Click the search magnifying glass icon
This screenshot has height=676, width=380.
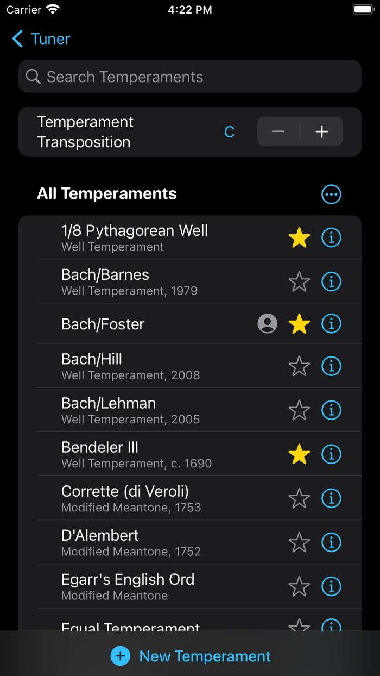pyautogui.click(x=33, y=77)
